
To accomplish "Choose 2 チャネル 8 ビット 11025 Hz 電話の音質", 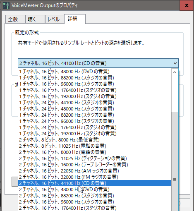I will coord(95,146).
